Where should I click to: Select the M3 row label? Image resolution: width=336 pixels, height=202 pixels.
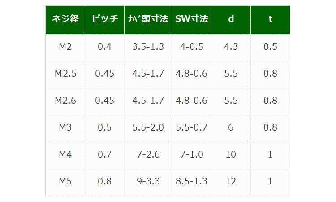pos(65,127)
